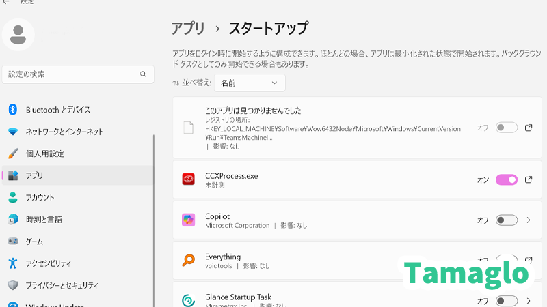Click アプリ breadcrumb link
This screenshot has width=547, height=307.
(x=187, y=28)
